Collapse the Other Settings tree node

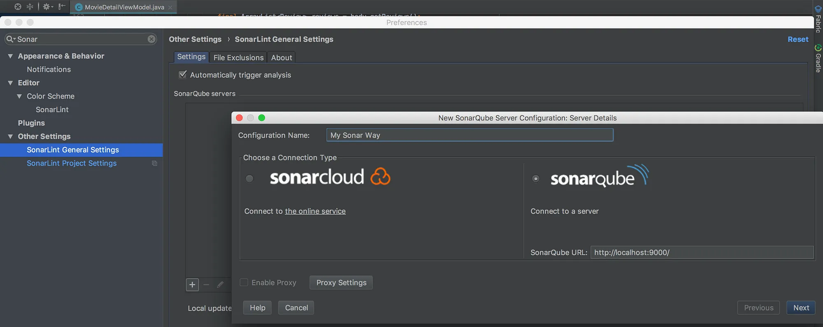click(10, 136)
